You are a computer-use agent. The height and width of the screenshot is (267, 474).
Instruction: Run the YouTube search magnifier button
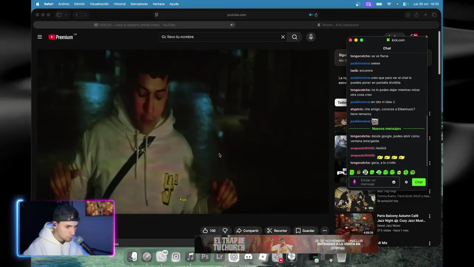294,37
